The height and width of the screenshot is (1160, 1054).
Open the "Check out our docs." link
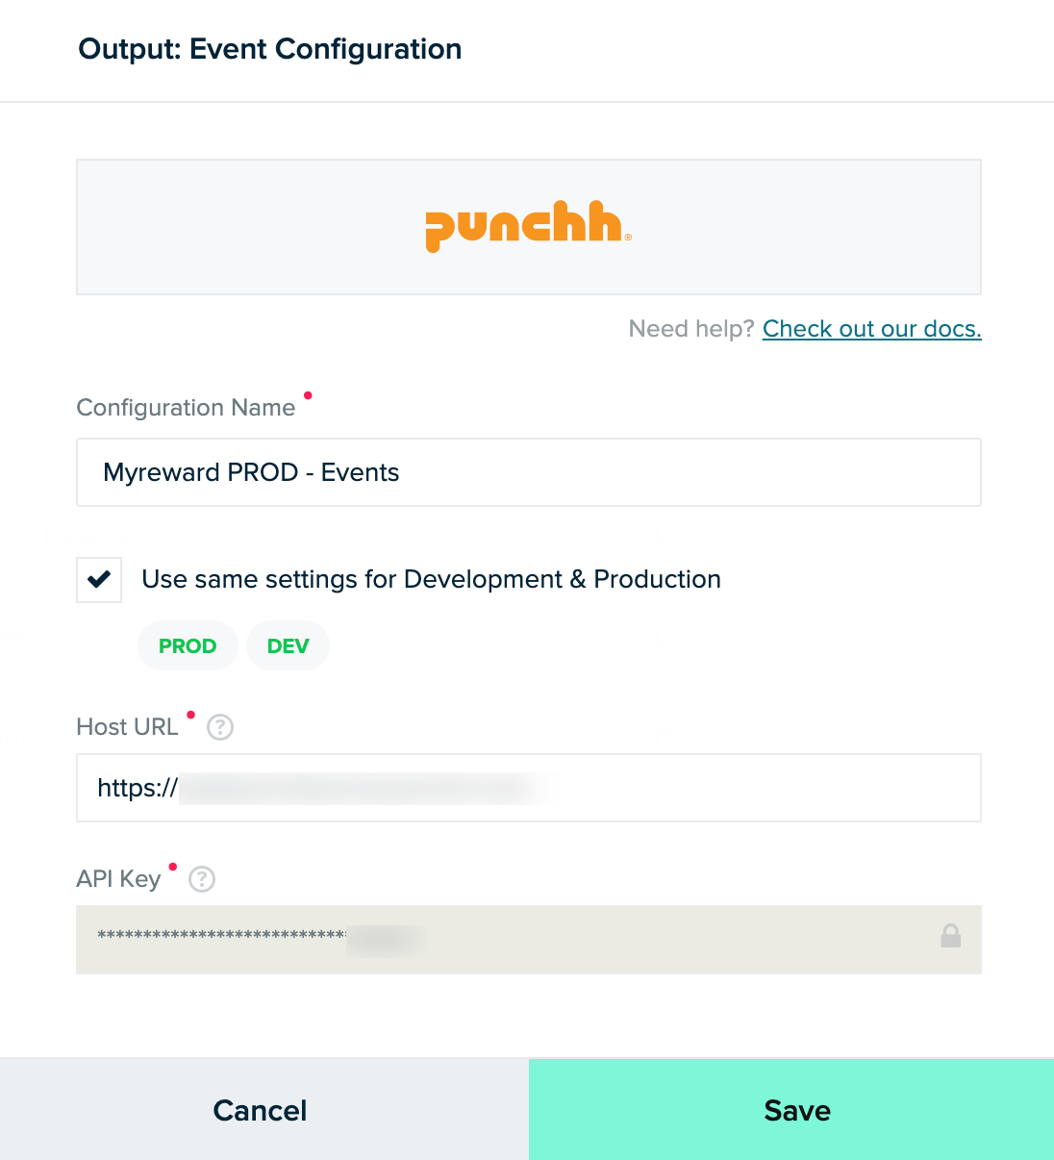coord(871,329)
